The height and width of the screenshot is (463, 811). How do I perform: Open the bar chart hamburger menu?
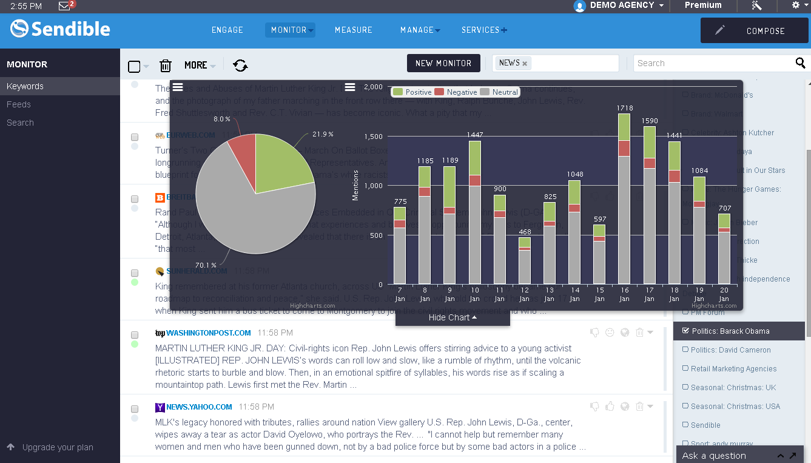(x=350, y=87)
